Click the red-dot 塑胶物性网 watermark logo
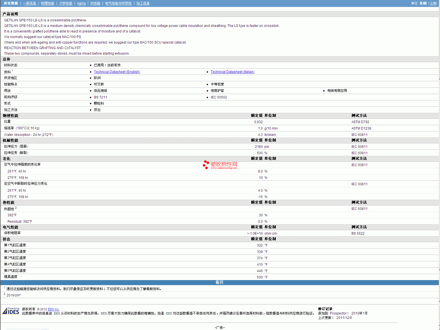 tap(220, 165)
